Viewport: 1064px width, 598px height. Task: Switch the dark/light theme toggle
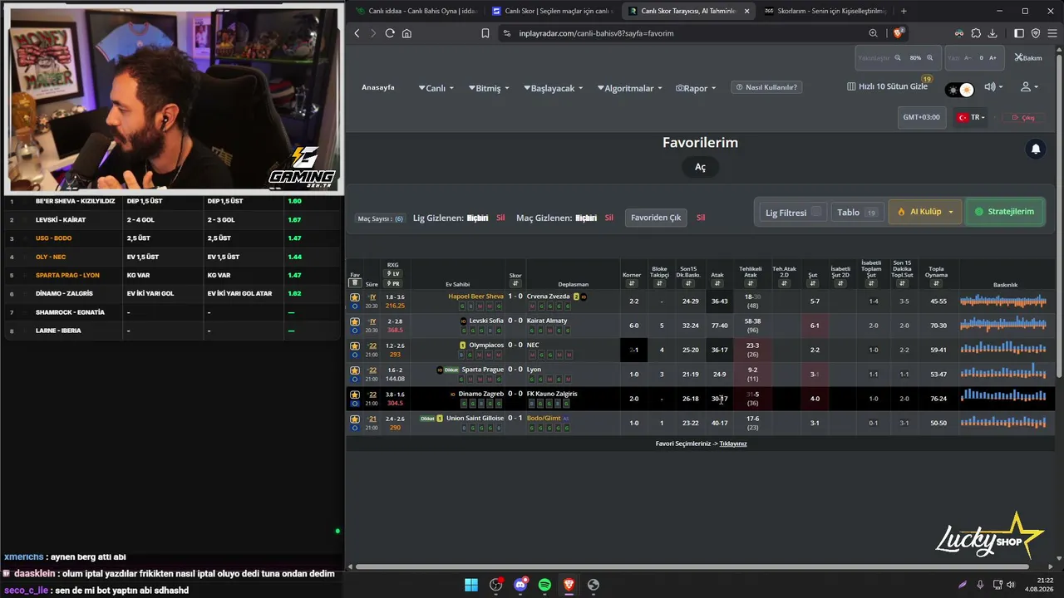(x=960, y=90)
